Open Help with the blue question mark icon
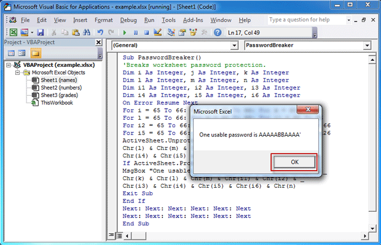 (218, 33)
